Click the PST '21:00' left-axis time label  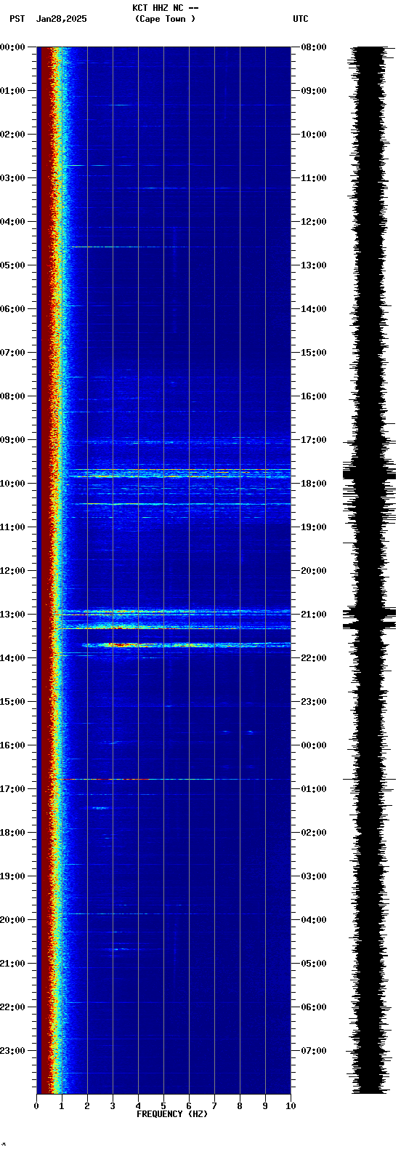pyautogui.click(x=12, y=964)
